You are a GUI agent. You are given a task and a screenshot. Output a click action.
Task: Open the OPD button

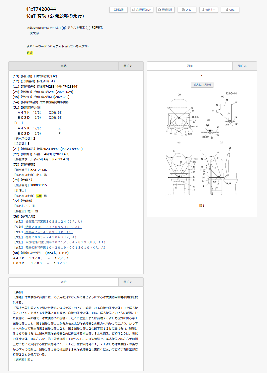click(x=187, y=10)
